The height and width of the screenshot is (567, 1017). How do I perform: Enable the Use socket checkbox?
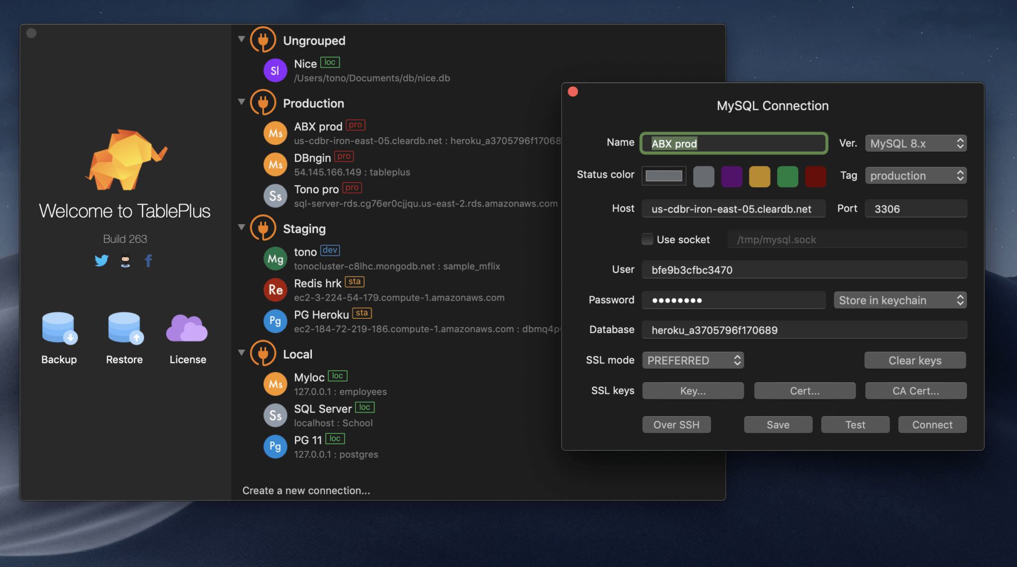(x=647, y=239)
